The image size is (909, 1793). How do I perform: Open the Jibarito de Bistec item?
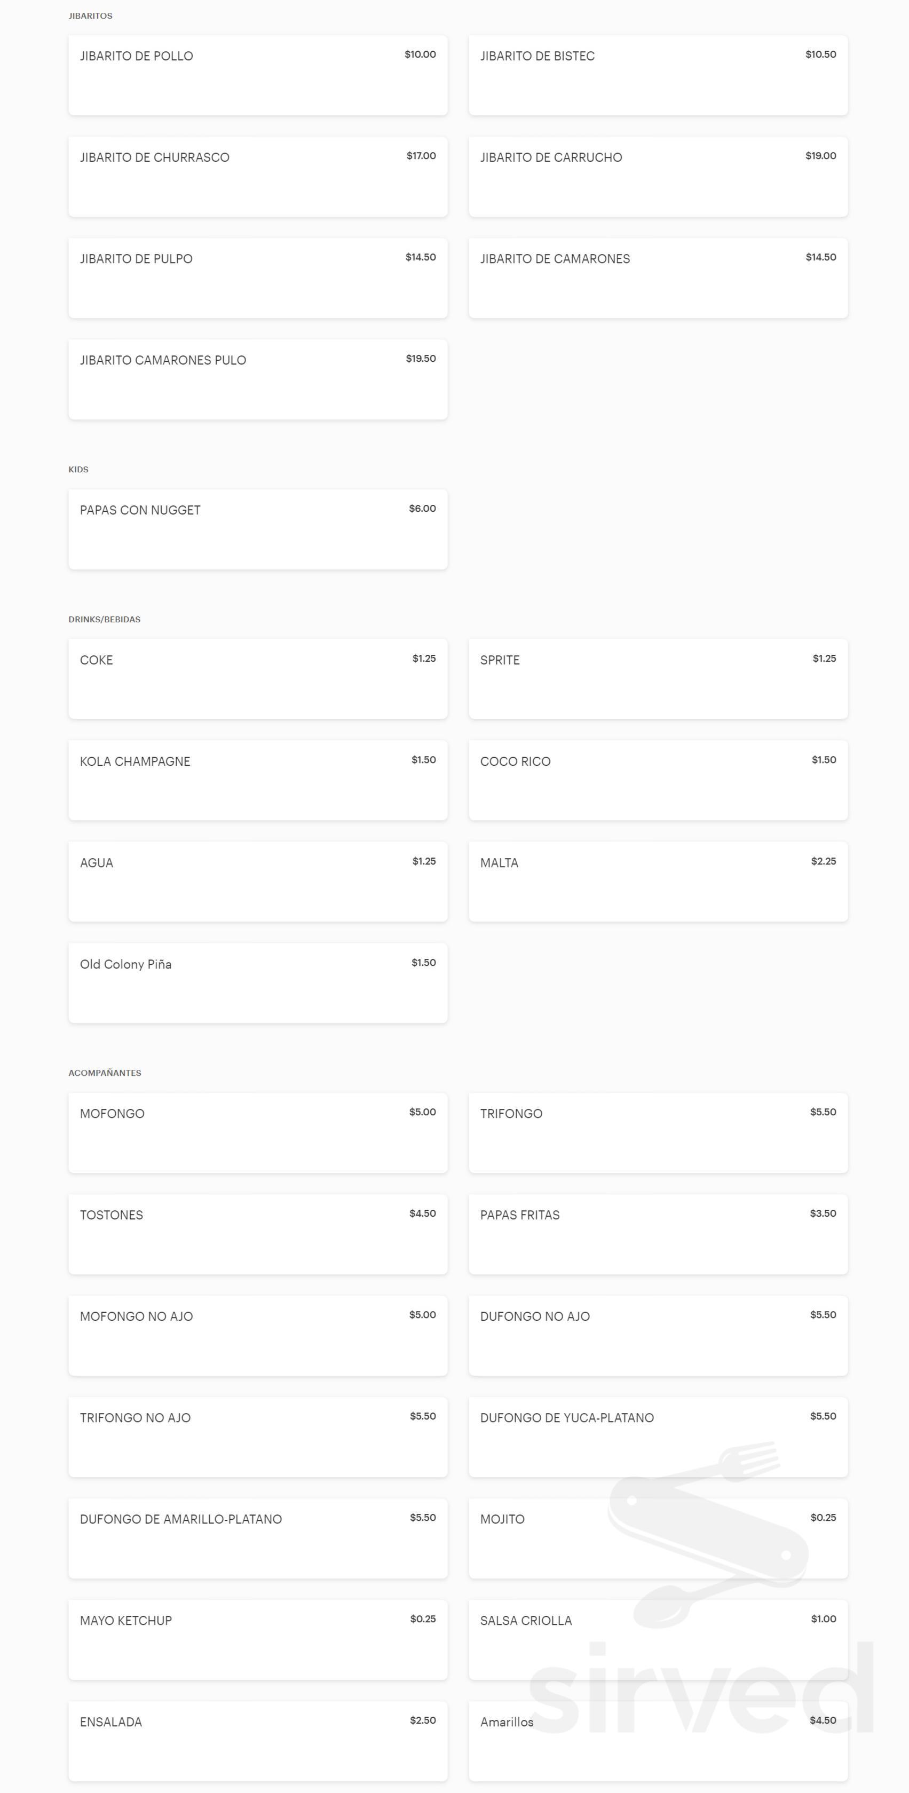[658, 75]
